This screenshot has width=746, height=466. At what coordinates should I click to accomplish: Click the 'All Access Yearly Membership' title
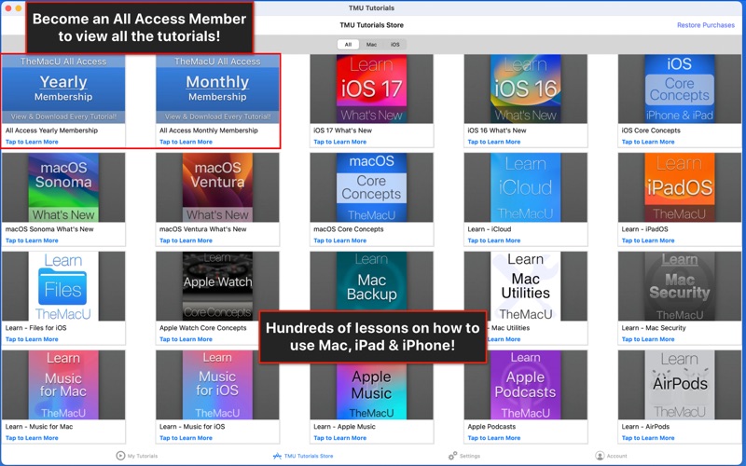(51, 130)
